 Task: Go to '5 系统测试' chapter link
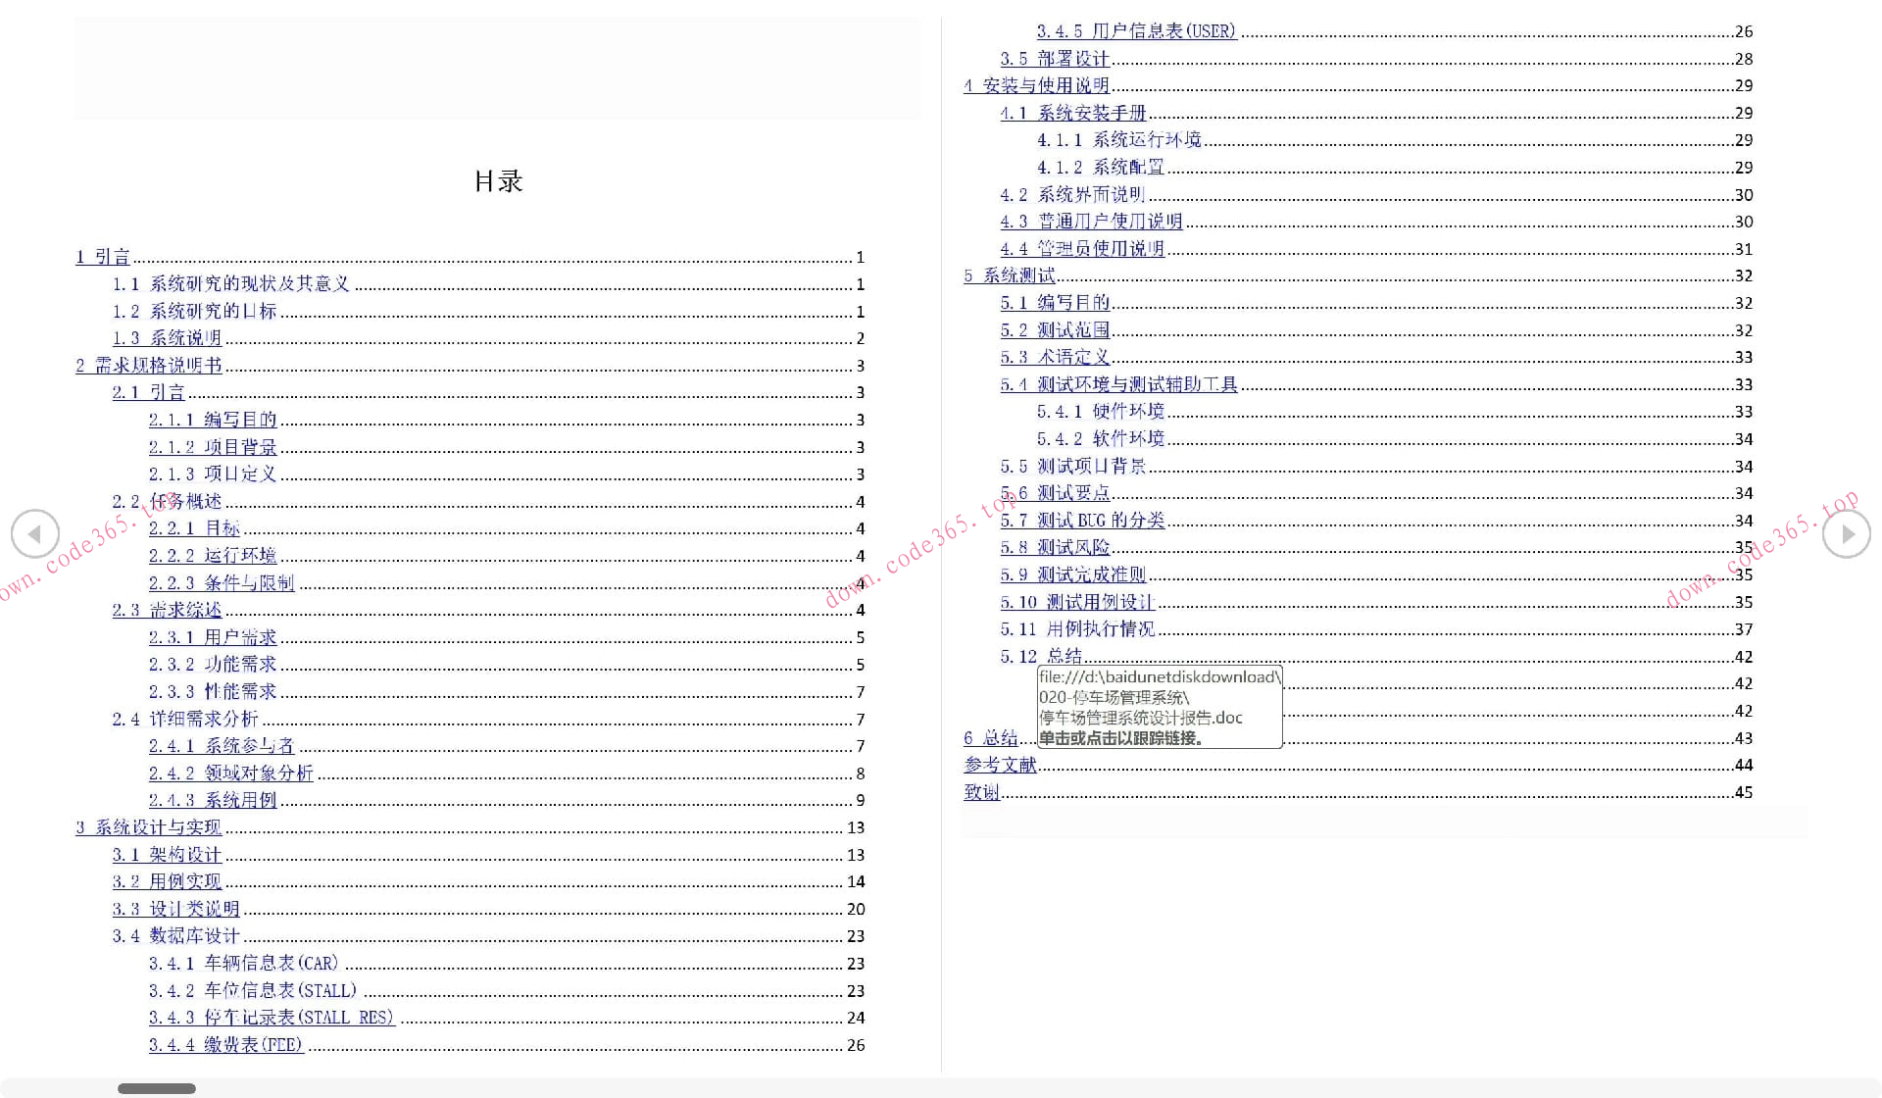1010,276
